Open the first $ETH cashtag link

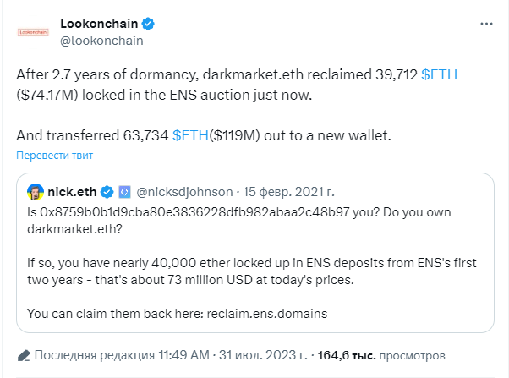(x=439, y=74)
